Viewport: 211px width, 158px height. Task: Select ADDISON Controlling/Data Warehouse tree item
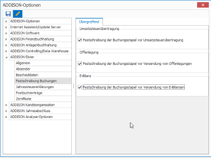(x=40, y=51)
